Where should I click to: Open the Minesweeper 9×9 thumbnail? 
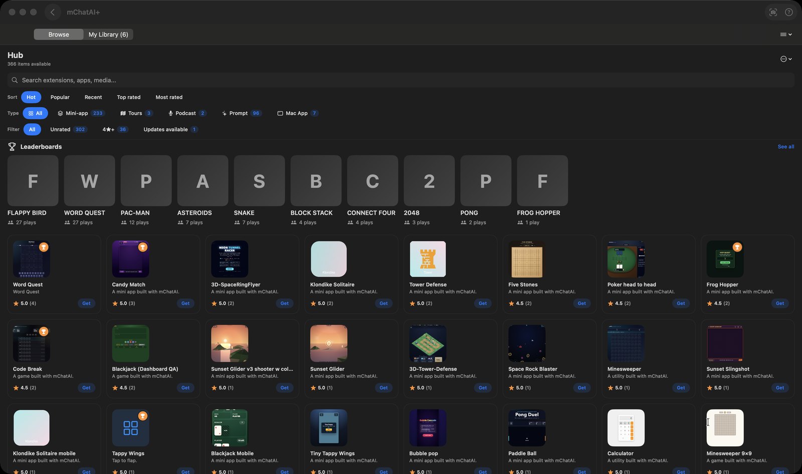pos(725,428)
